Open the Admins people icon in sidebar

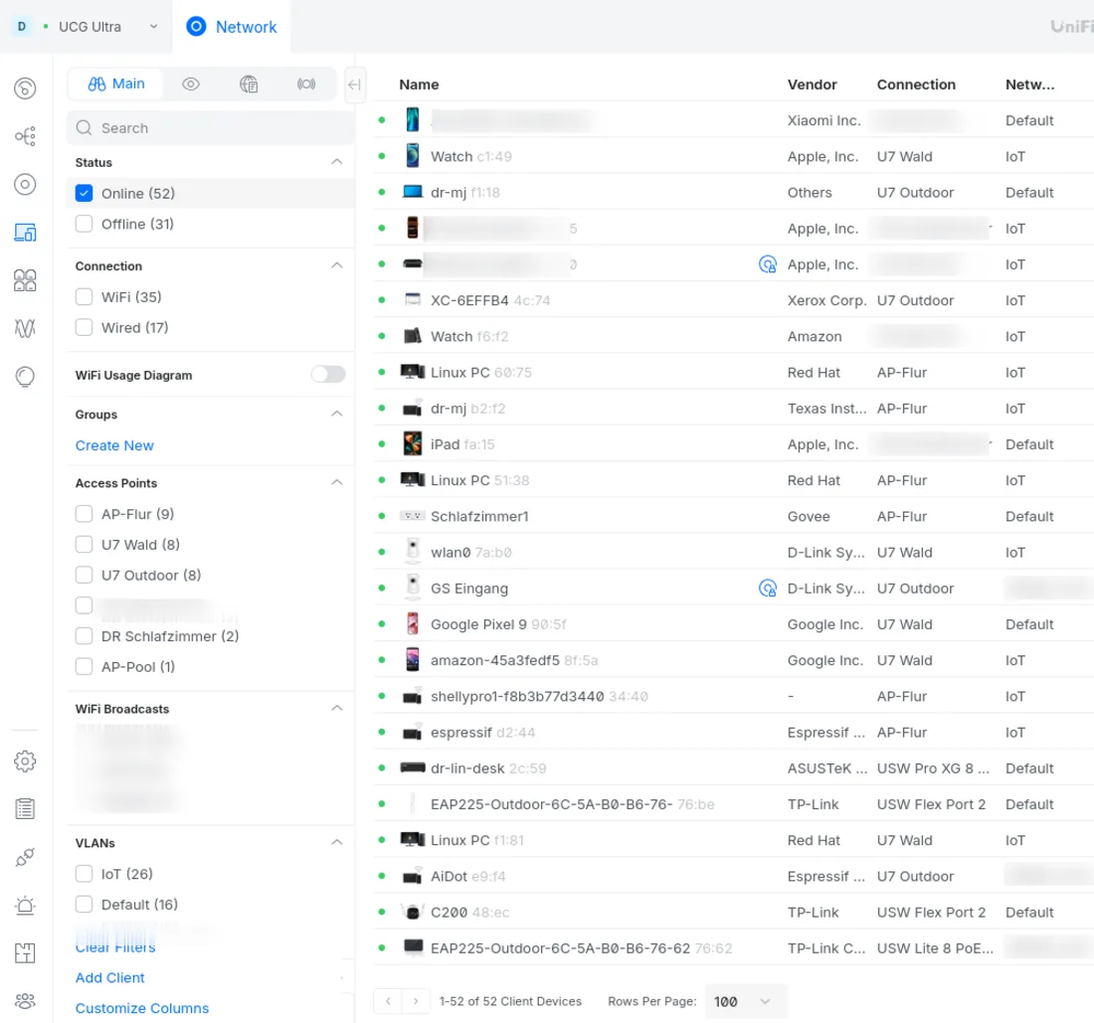click(x=25, y=1001)
